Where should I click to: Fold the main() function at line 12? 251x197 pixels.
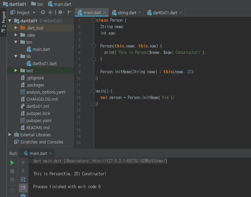click(94, 91)
